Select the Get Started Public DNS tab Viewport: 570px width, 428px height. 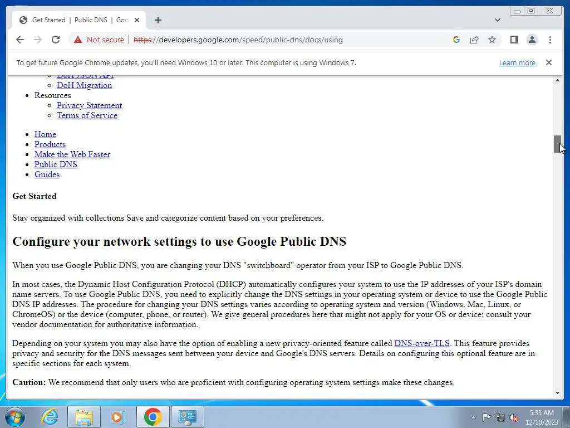point(79,20)
